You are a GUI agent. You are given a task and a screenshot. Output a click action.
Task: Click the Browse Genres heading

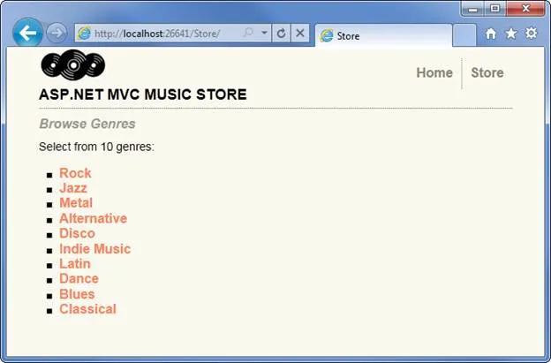coord(87,124)
